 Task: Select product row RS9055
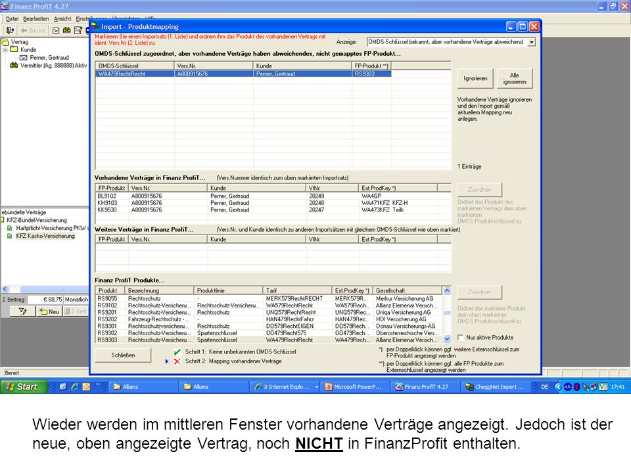[269, 298]
